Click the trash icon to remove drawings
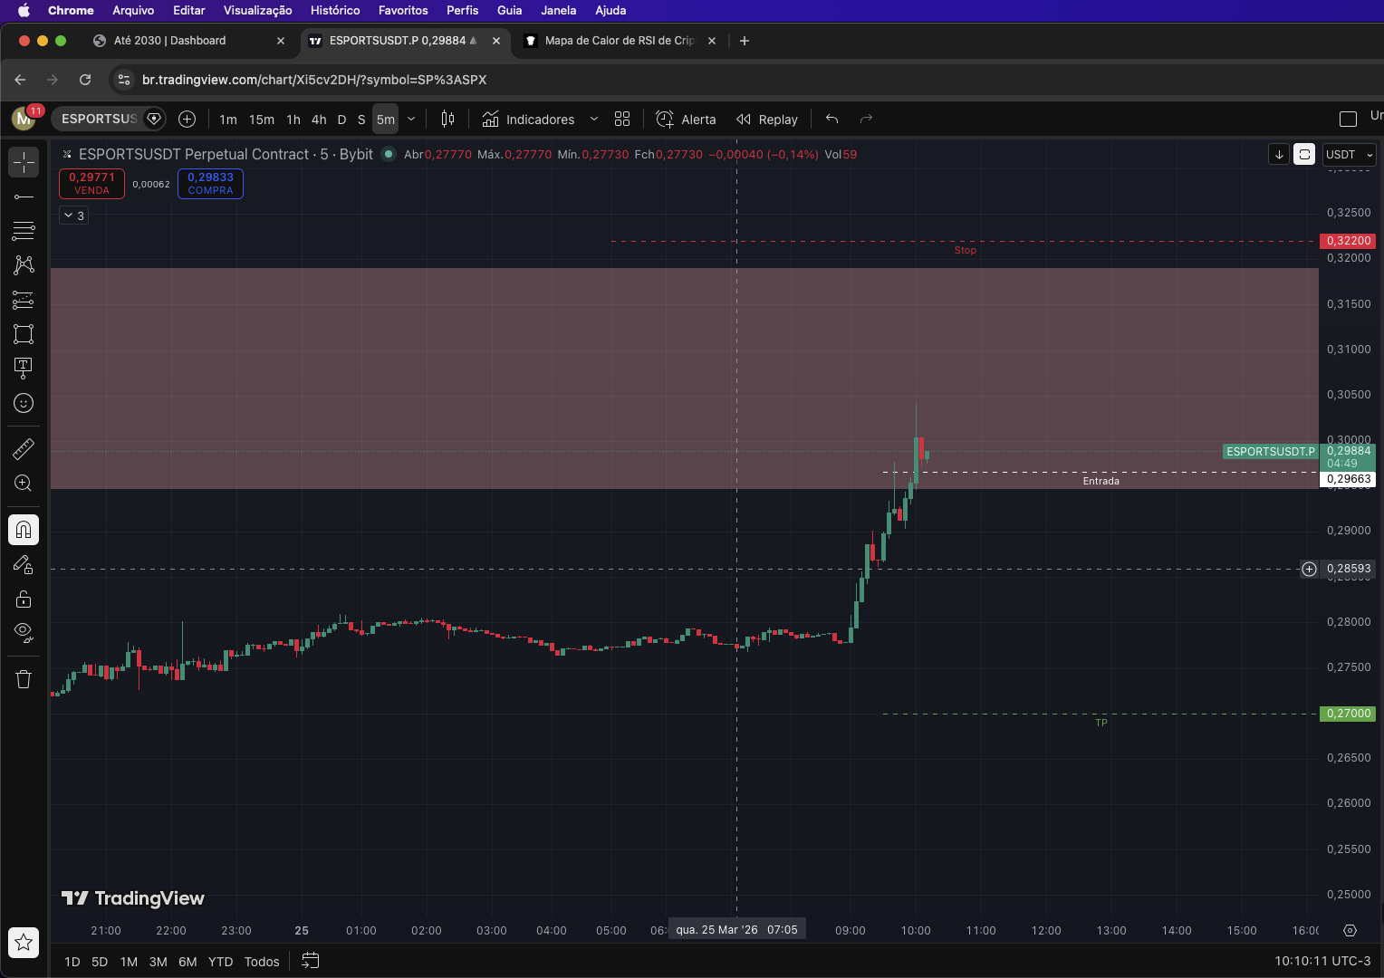Image resolution: width=1384 pixels, height=978 pixels. (x=24, y=679)
